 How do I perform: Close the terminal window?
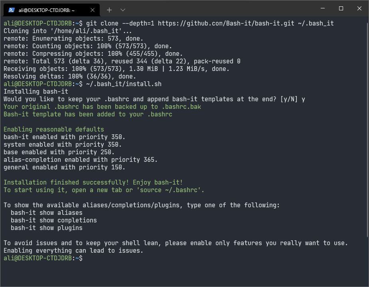pyautogui.click(x=359, y=8)
